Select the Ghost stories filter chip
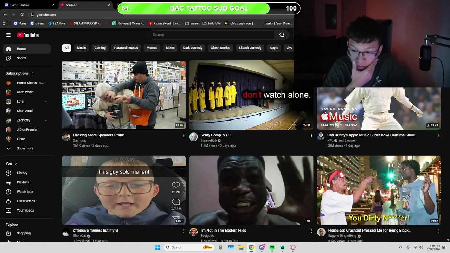 click(220, 48)
